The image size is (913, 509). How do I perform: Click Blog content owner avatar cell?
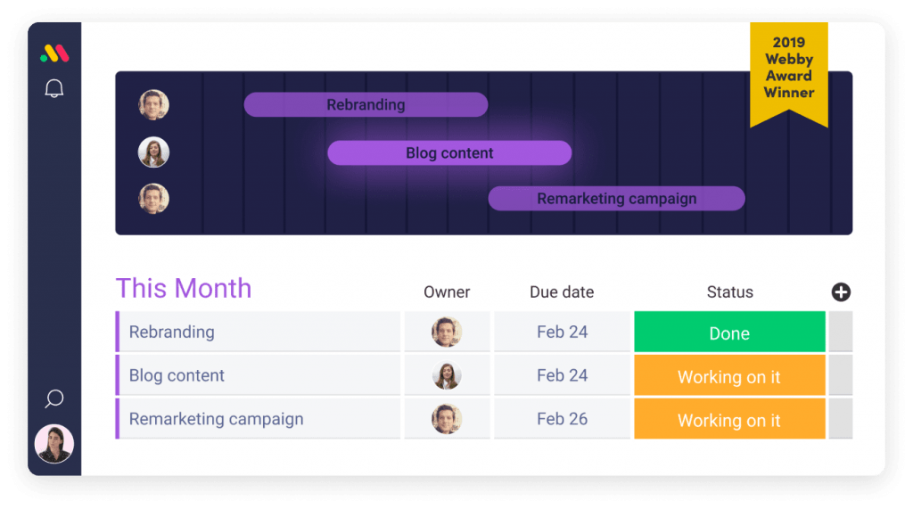pos(447,375)
